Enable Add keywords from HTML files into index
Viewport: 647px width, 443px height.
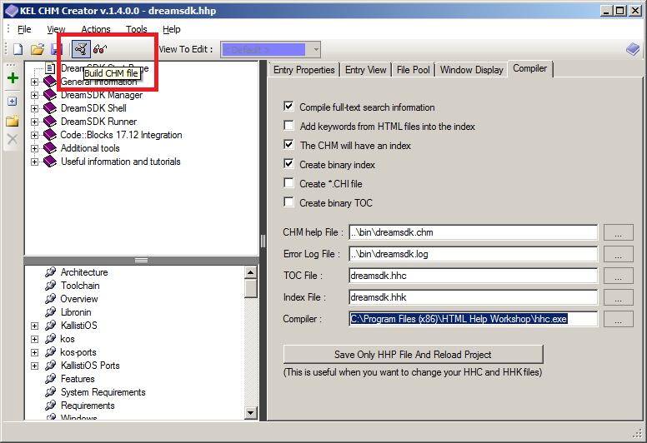click(x=288, y=126)
